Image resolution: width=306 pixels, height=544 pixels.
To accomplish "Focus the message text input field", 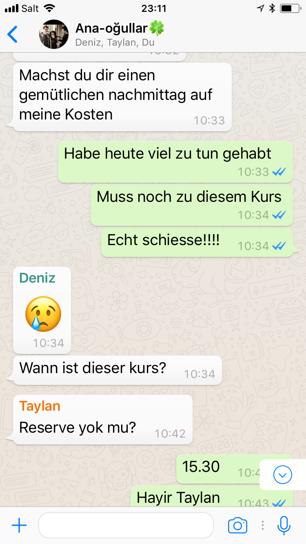I will [126, 525].
